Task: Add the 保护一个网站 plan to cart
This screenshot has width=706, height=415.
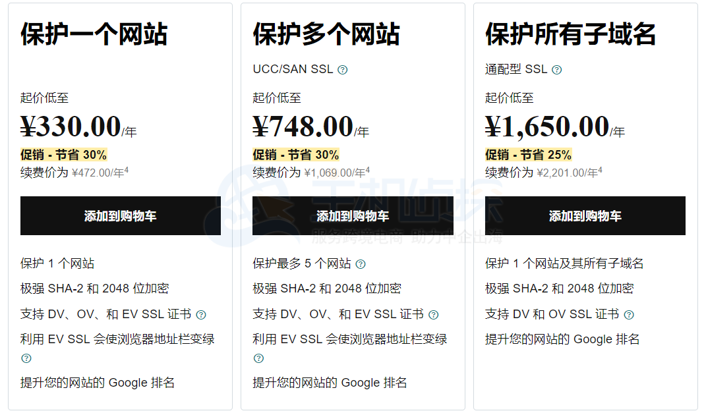Action: (121, 215)
